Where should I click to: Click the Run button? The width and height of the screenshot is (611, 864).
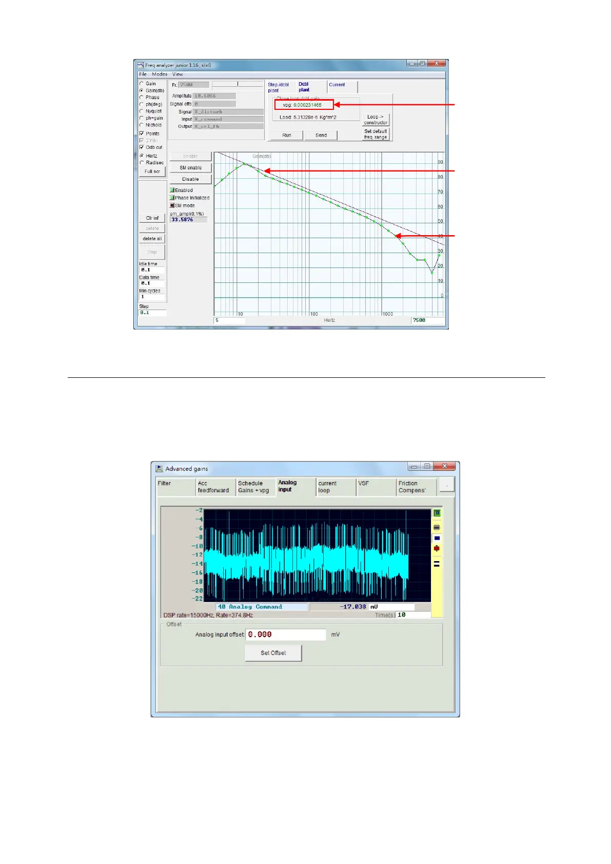click(287, 135)
